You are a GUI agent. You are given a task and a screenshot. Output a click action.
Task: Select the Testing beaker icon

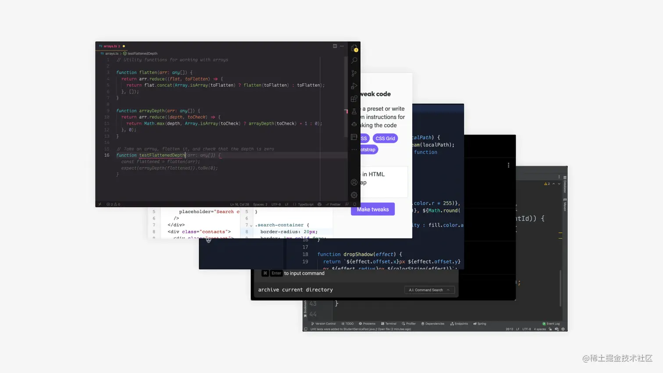(353, 111)
